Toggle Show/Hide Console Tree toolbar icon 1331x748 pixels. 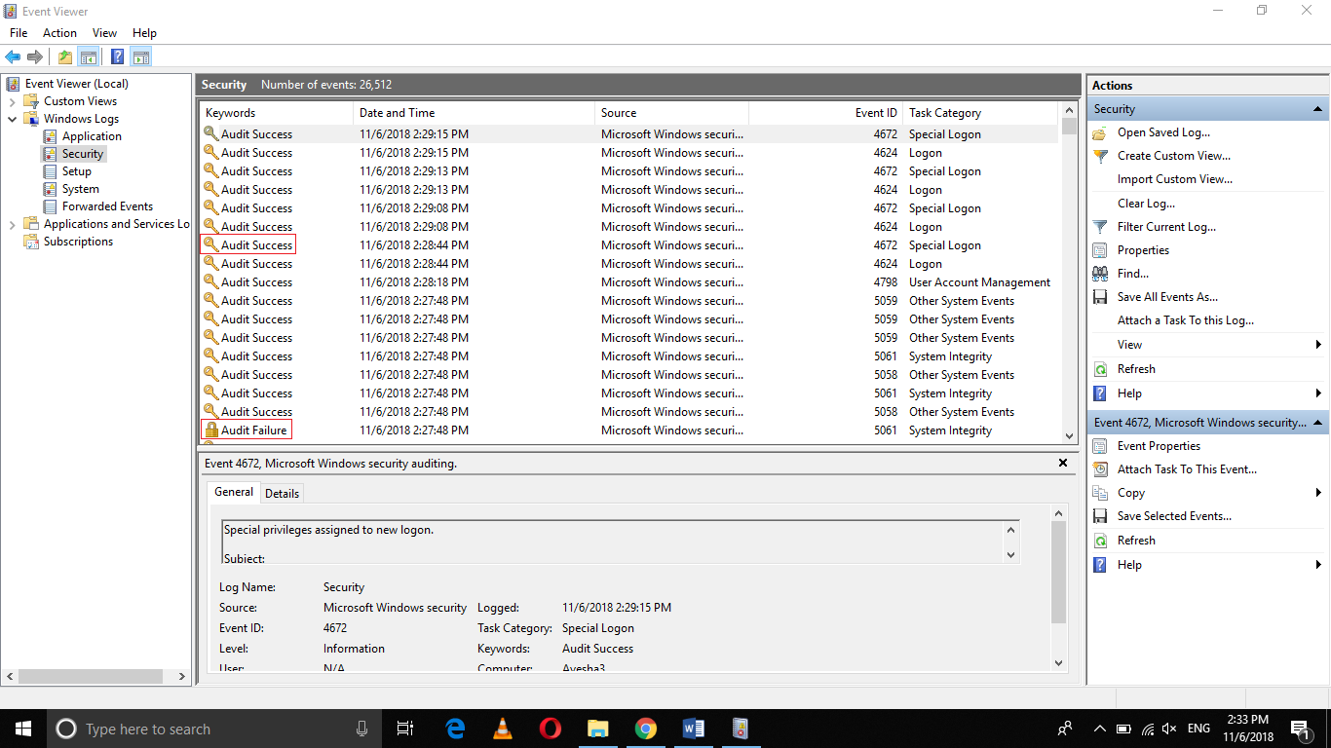point(88,57)
